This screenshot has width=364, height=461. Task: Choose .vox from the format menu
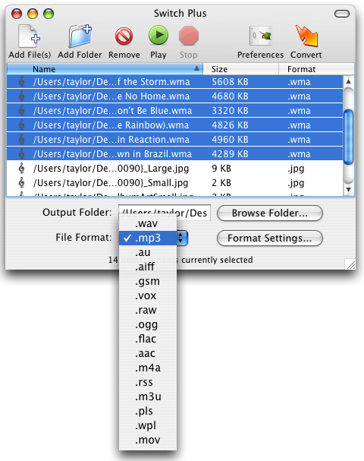click(148, 295)
